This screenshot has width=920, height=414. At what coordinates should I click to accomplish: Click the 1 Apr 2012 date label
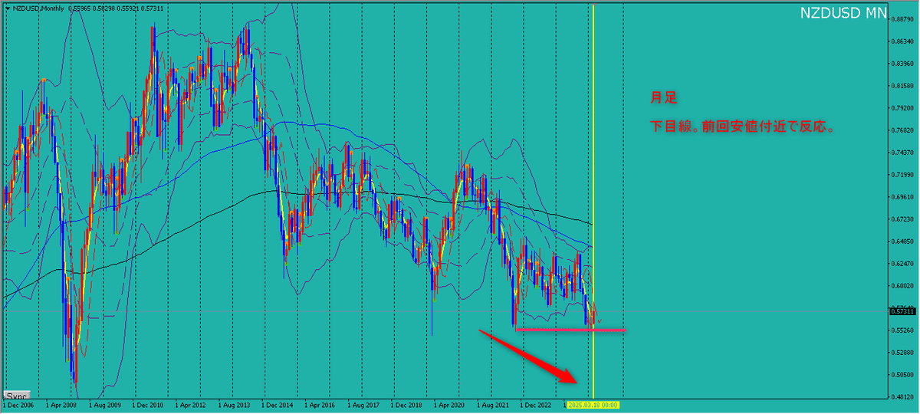191,404
